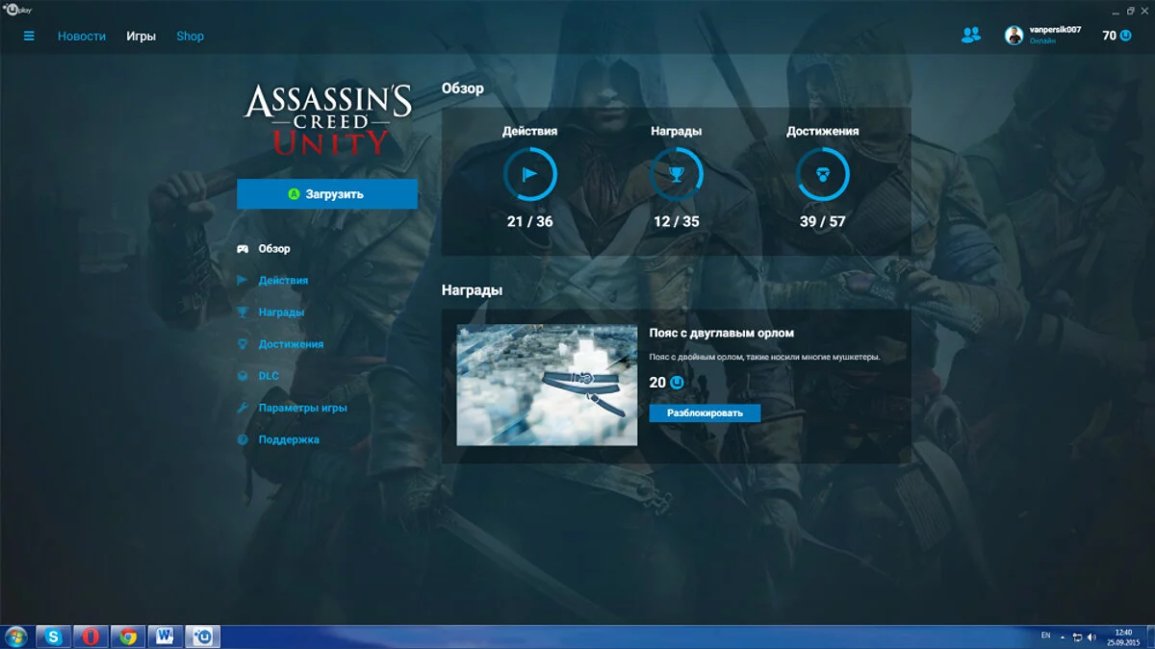The image size is (1155, 649).
Task: Click the Assassin's Creed Unity logo
Action: tap(328, 119)
